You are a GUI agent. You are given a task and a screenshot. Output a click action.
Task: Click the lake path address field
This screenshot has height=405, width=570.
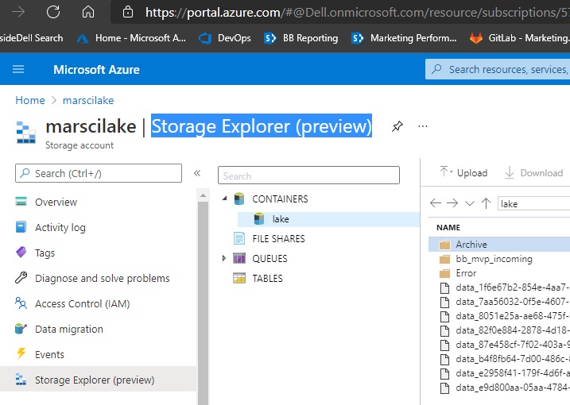pos(533,203)
